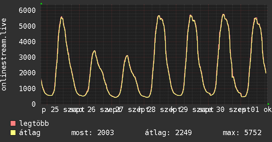Click the green arrow ending the x-axis
This screenshot has width=272, height=142.
[268, 104]
